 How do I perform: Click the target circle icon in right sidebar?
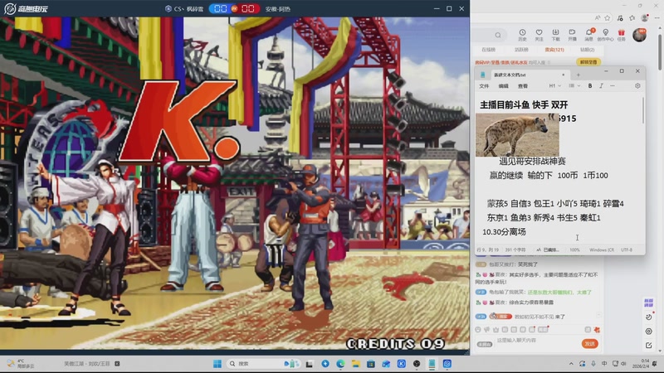pos(649,332)
